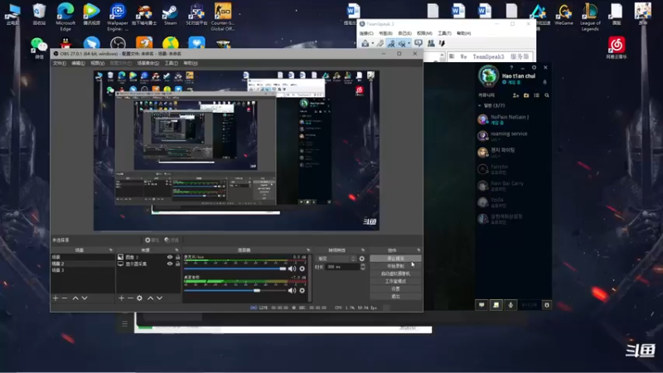Click the 开始录制 start recording button

click(x=395, y=266)
